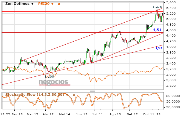Click the Out 11 date label
The image size is (182, 118).
click(149, 114)
